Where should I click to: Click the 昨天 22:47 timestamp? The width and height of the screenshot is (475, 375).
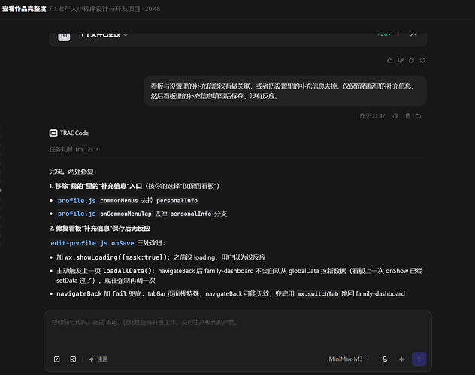(372, 116)
